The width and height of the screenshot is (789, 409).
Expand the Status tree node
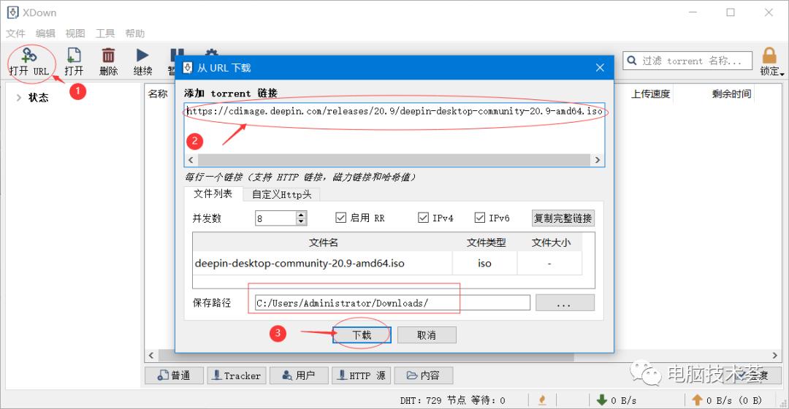click(18, 98)
